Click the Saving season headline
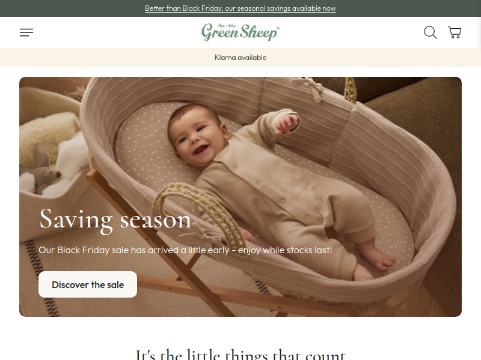This screenshot has width=481, height=360. (115, 220)
